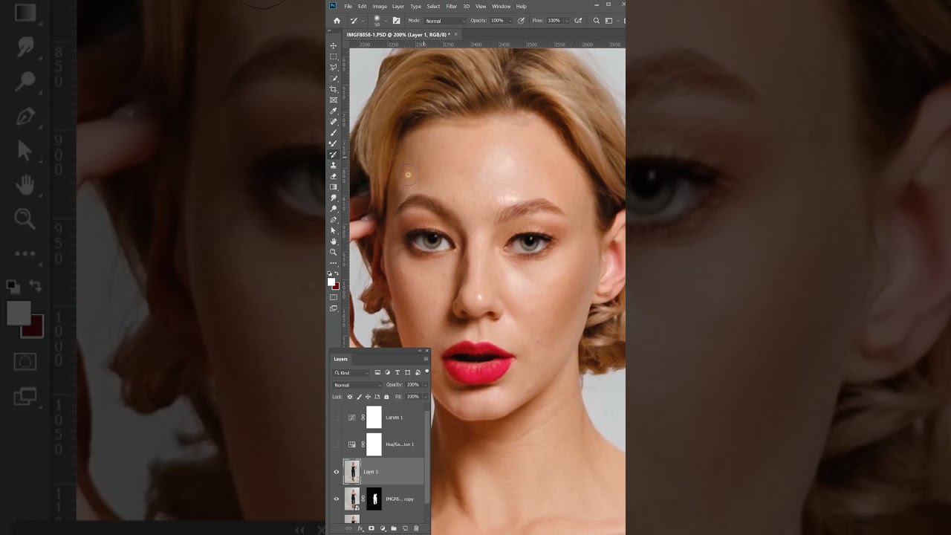Screen dimensions: 951x535
Task: Open the layer Opacity dropdown arrow
Action: point(425,385)
